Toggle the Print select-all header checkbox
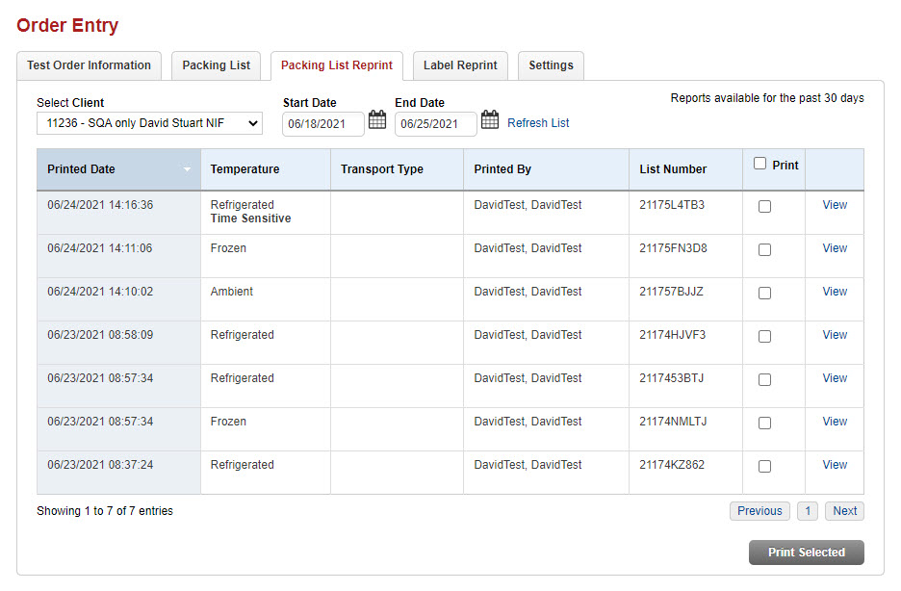The image size is (901, 591). [760, 165]
